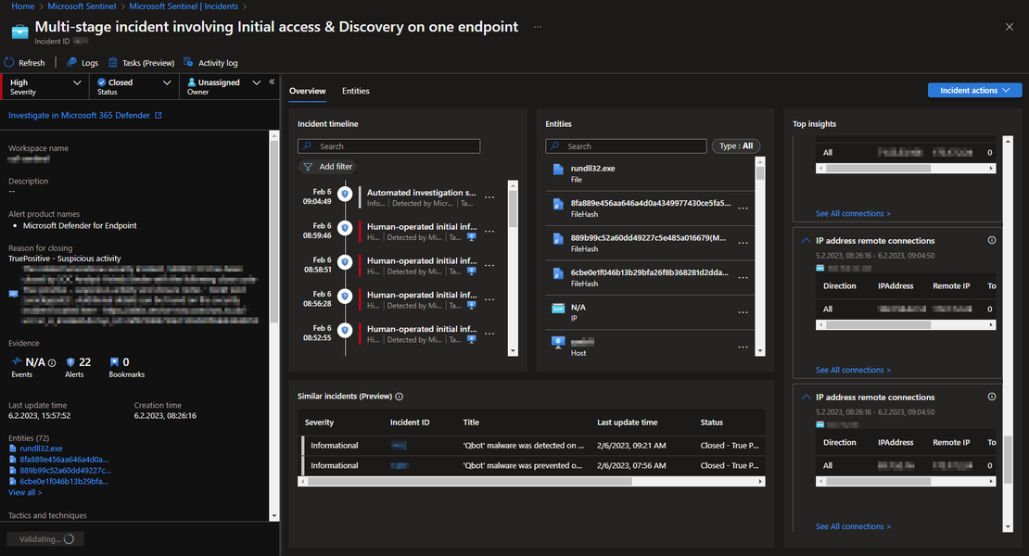Click the Similar incidents info icon
1029x556 pixels.
point(399,397)
